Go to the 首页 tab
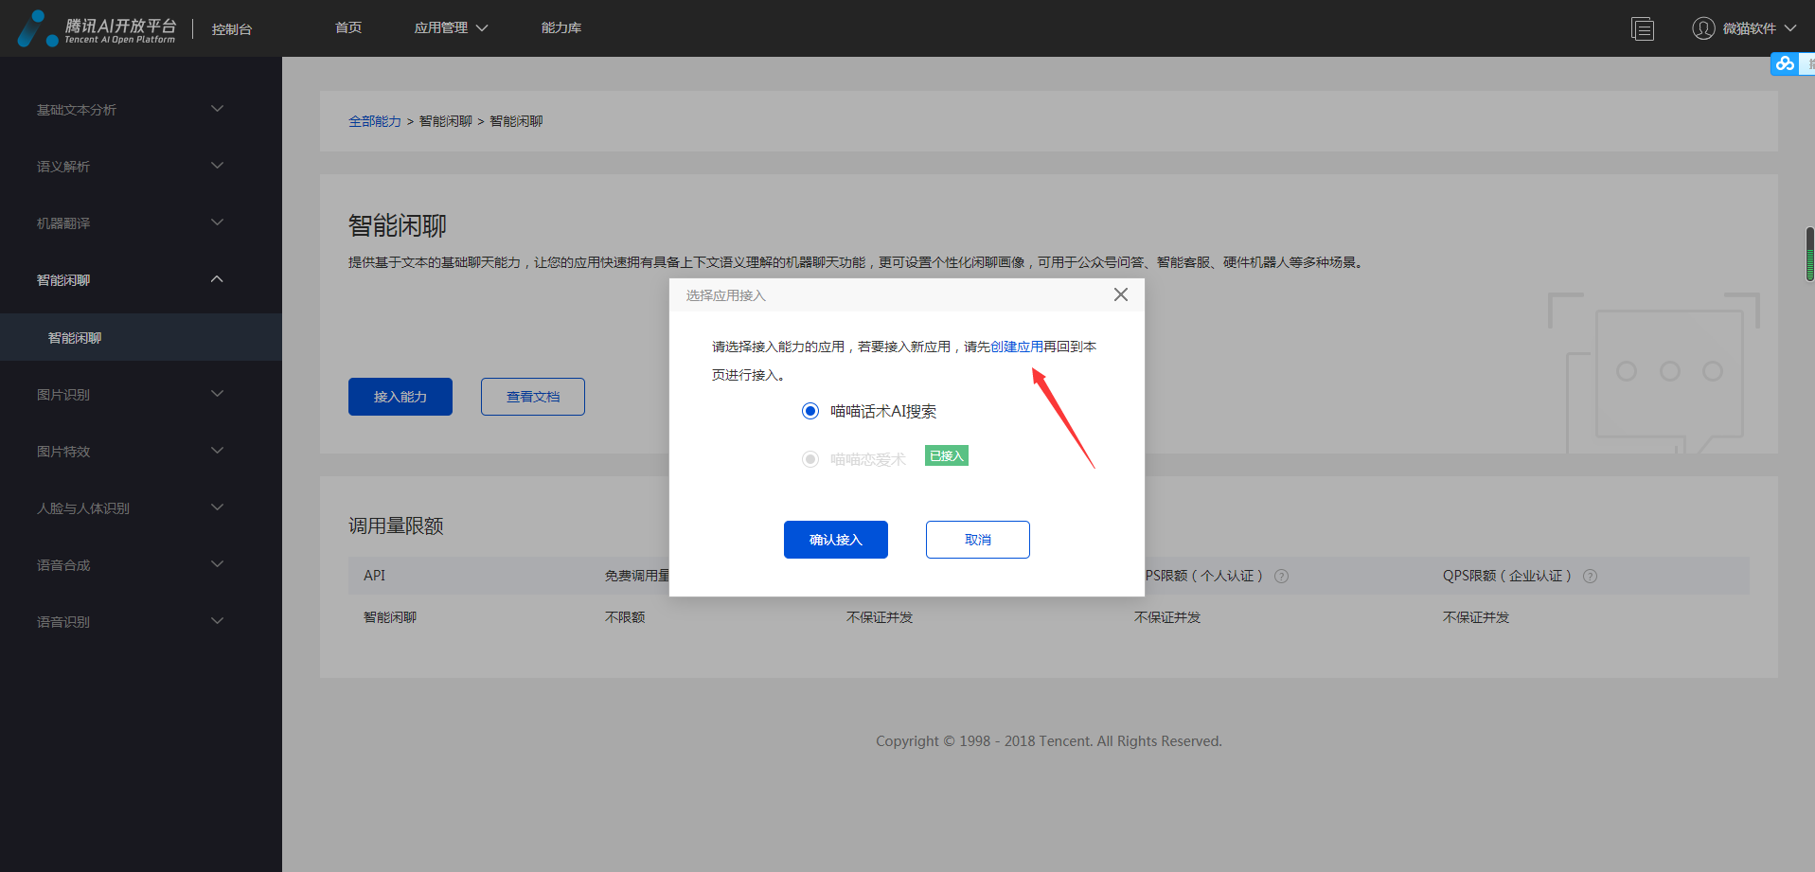This screenshot has height=872, width=1815. [x=348, y=28]
